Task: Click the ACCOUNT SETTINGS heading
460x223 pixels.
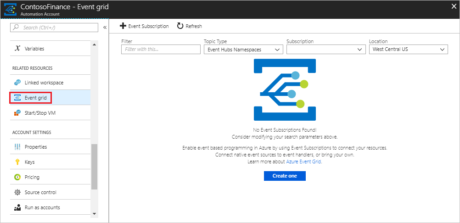Action: [x=32, y=132]
